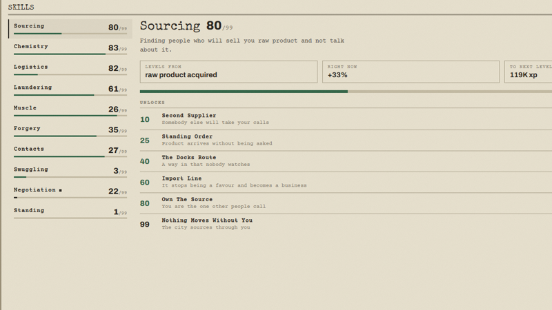Select The Docks Route unlock
The height and width of the screenshot is (310, 552).
point(346,161)
